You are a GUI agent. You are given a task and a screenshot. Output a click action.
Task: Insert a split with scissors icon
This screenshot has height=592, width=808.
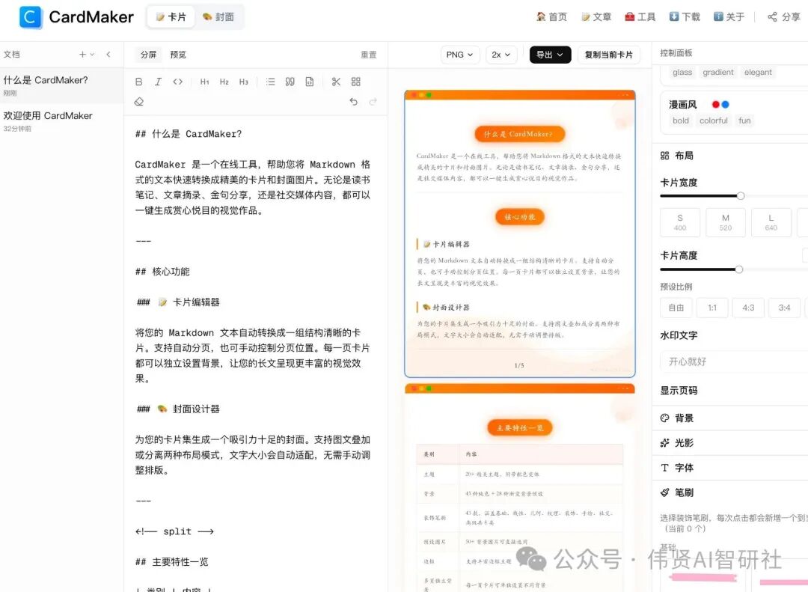[x=337, y=82]
